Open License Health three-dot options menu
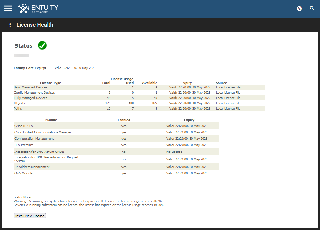This screenshot has height=230, width=320. (x=10, y=25)
